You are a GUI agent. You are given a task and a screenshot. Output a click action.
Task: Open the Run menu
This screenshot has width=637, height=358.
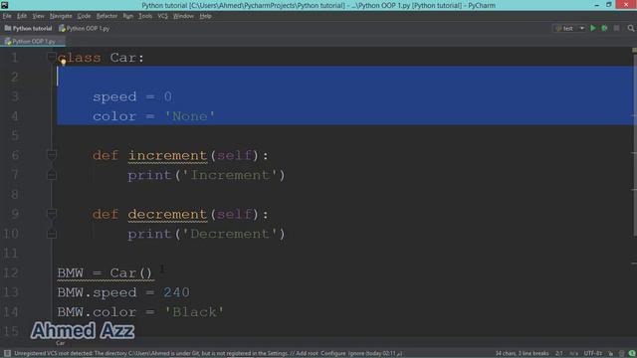[128, 16]
